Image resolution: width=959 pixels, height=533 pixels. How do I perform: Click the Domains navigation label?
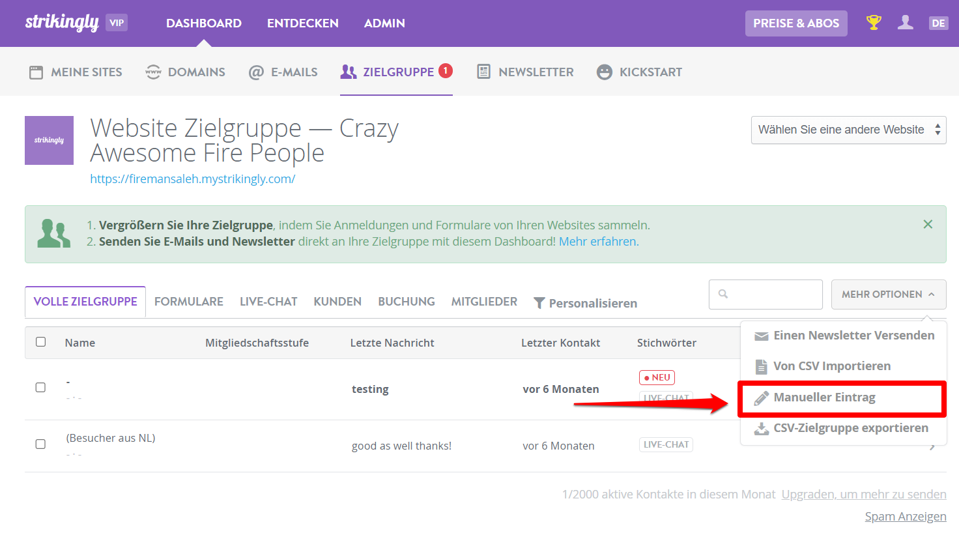tap(197, 72)
